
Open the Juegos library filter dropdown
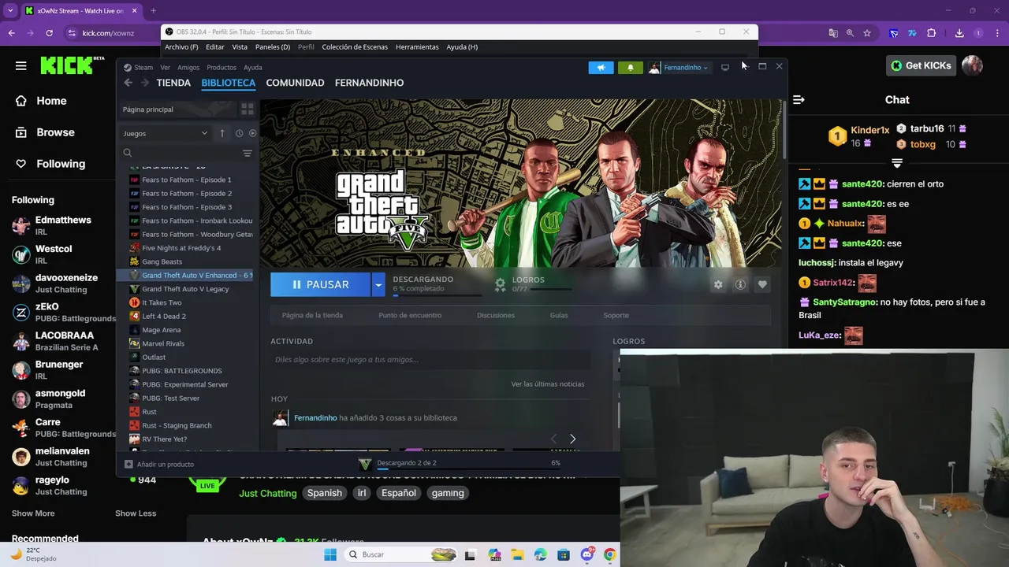click(165, 133)
